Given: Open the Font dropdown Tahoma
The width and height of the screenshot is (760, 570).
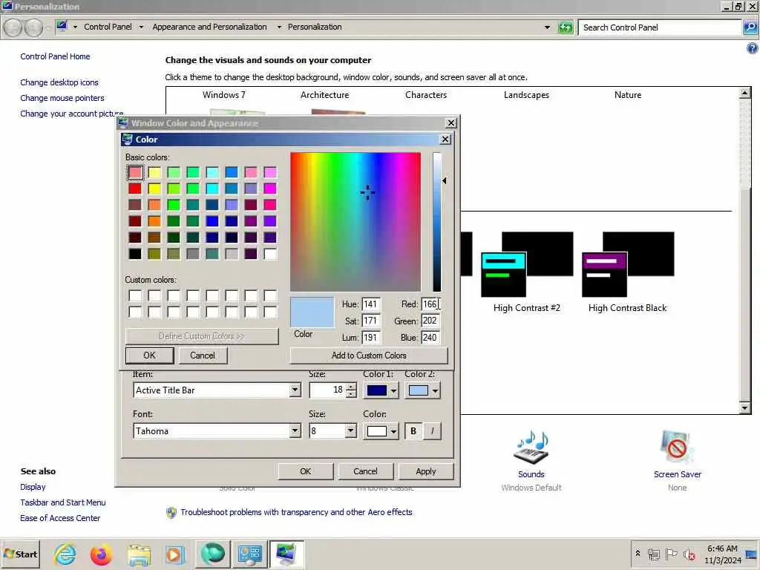Looking at the screenshot, I should [x=295, y=431].
